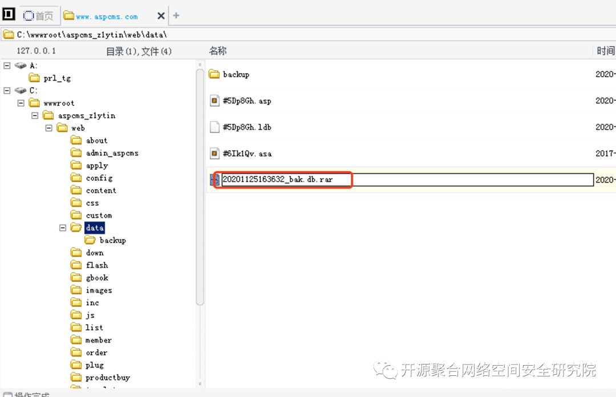
Task: Click the inc folder icon
Action: 76,303
